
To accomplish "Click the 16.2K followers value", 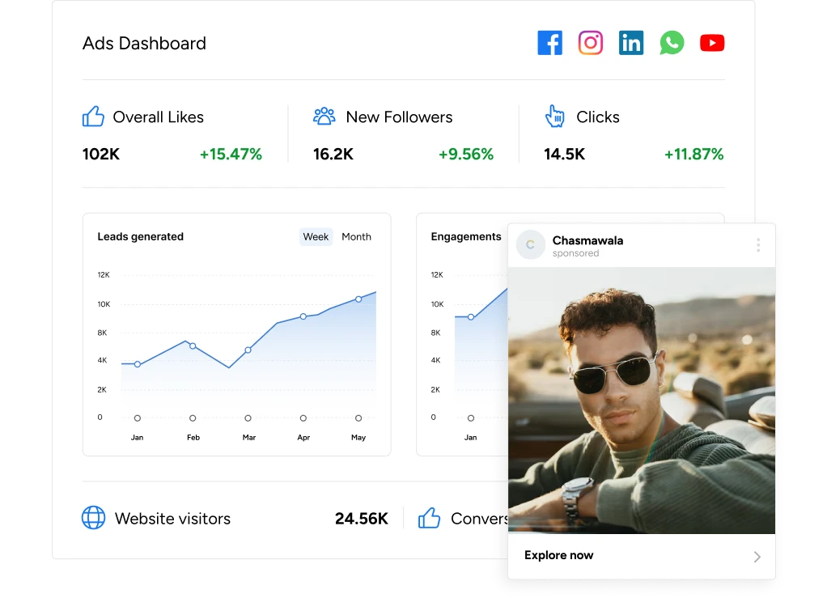I will coord(333,154).
